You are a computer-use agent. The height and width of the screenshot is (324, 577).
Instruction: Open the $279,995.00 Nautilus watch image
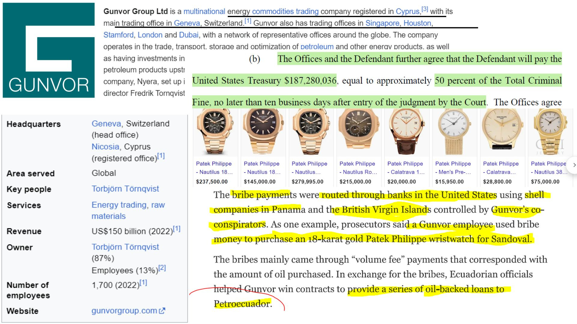pyautogui.click(x=311, y=132)
